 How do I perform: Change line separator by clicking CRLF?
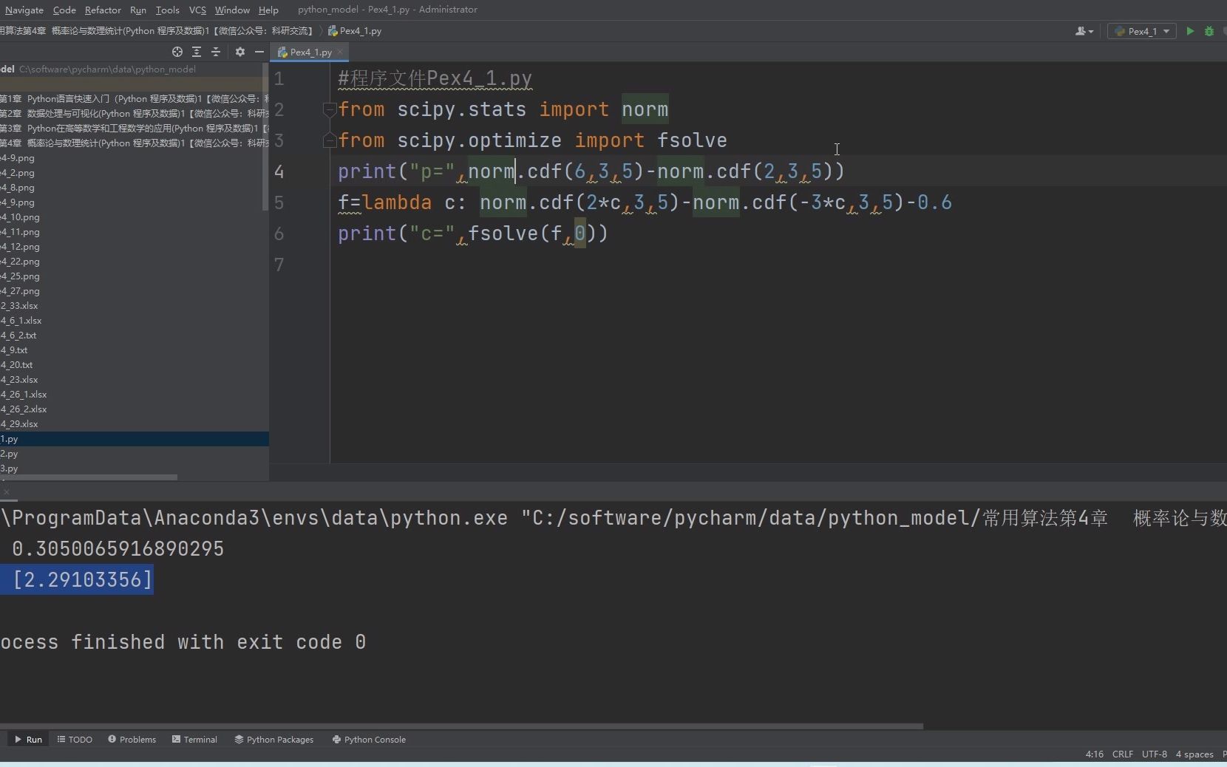(x=1122, y=754)
